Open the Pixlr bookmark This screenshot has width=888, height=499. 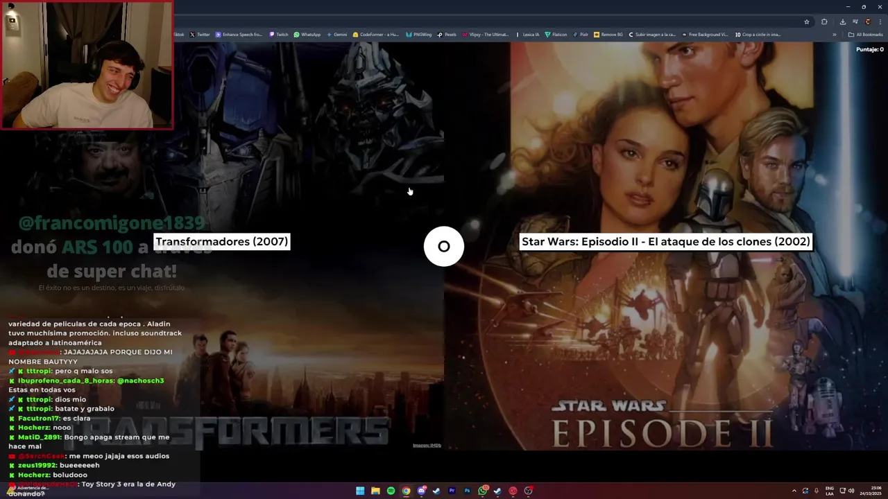(581, 34)
